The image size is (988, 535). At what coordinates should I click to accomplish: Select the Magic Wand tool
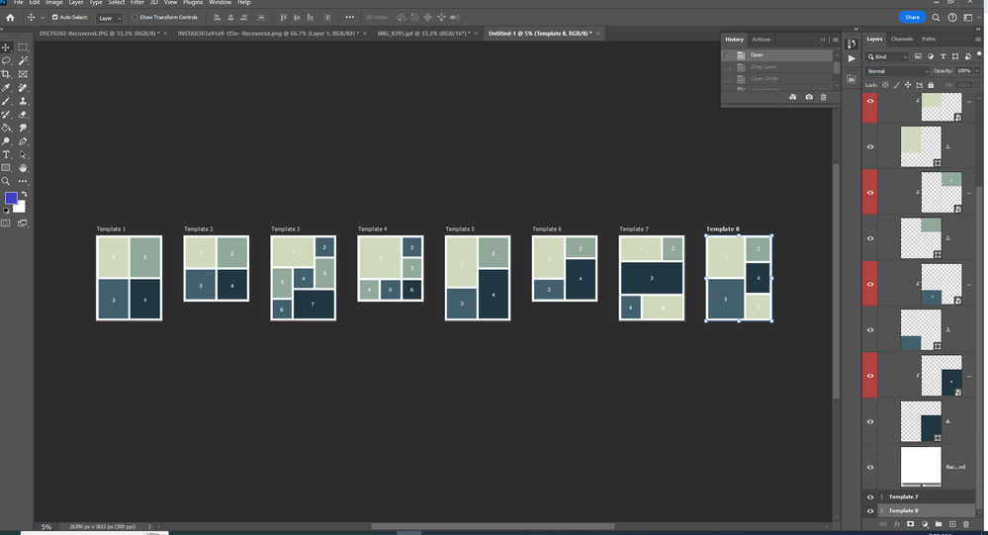tap(24, 61)
